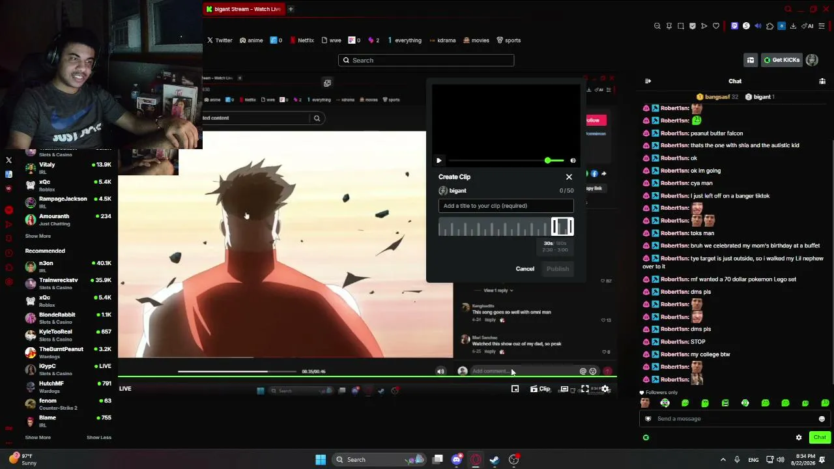Publish the clip

click(558, 269)
